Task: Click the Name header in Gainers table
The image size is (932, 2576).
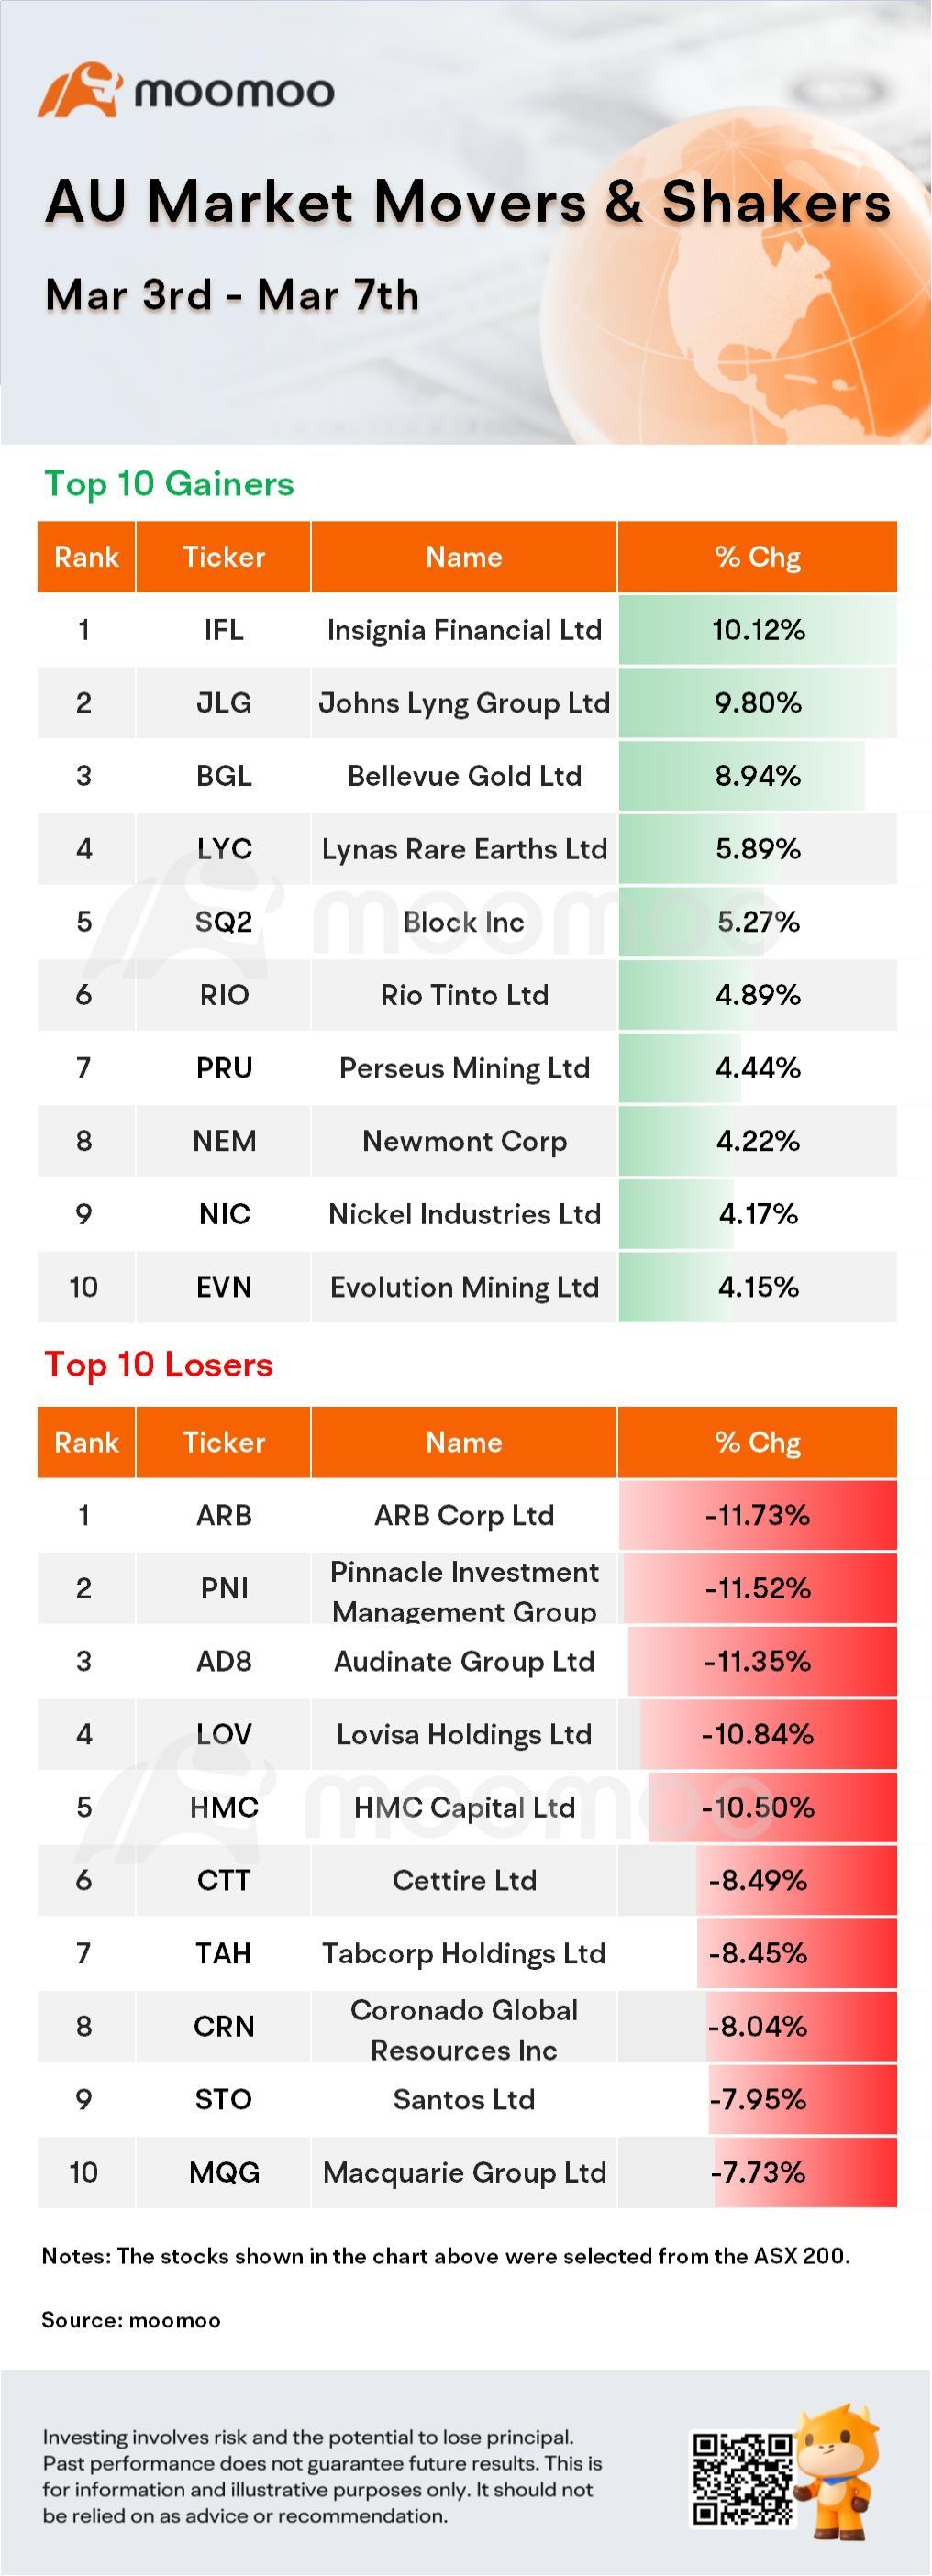Action: 464,557
